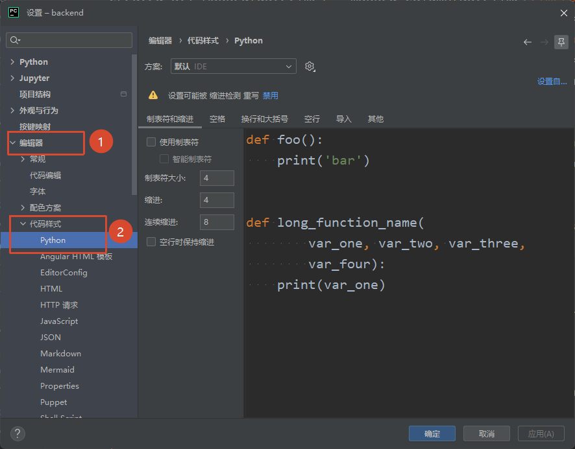Click 'print(var_one)' line in preview

(331, 284)
